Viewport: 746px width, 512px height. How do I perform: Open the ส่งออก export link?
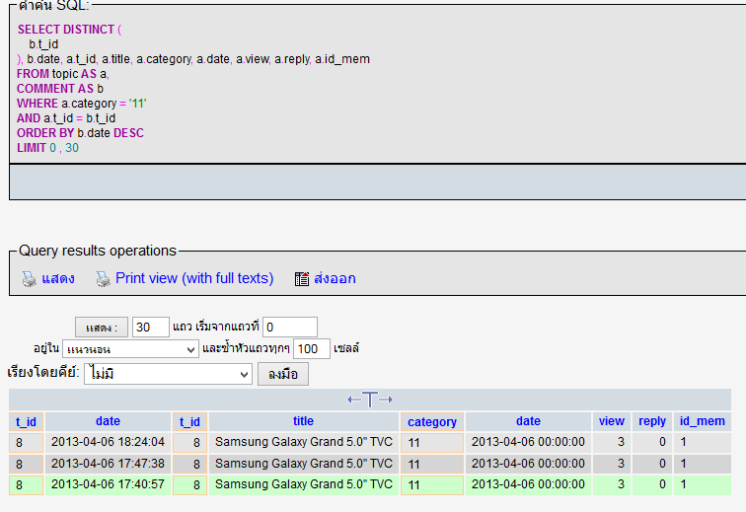[x=335, y=278]
